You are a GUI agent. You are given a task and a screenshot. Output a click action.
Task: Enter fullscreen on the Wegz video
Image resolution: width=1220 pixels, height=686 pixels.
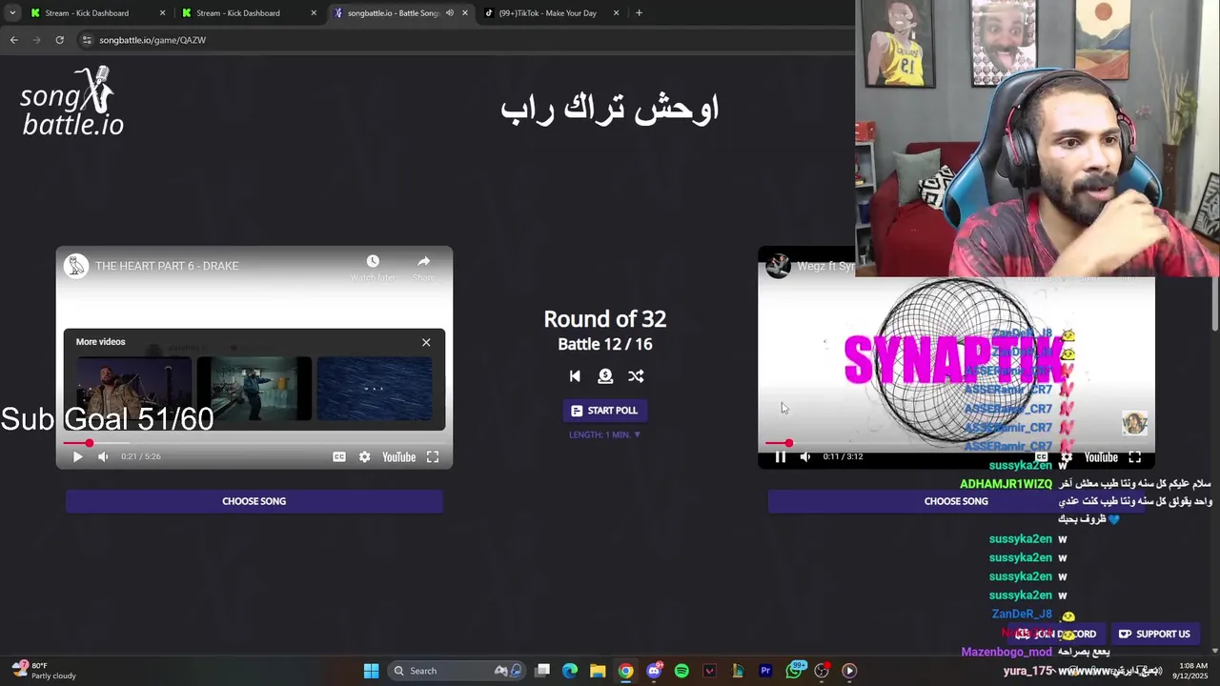[1134, 457]
